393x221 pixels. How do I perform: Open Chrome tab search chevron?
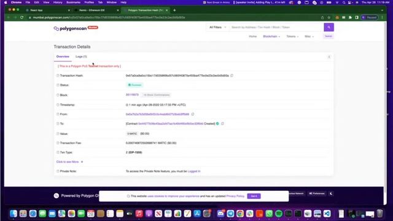pos(382,10)
